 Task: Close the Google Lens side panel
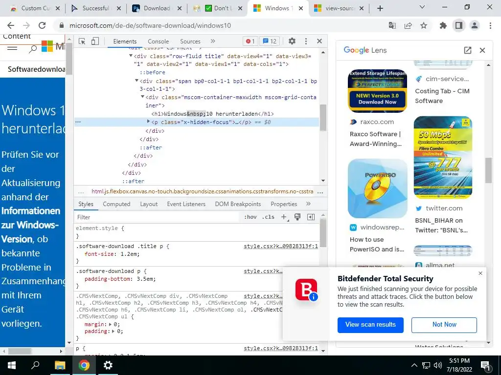(482, 50)
